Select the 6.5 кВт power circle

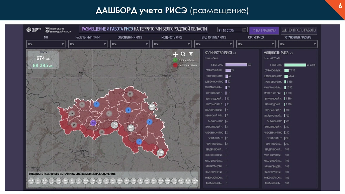[31, 181]
